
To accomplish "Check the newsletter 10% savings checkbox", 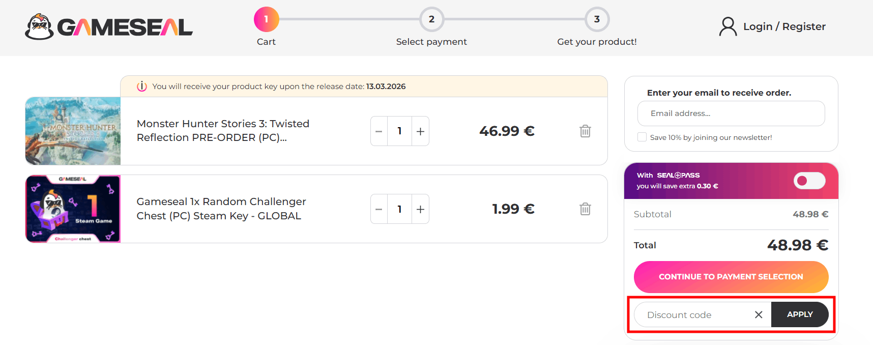I will [642, 137].
